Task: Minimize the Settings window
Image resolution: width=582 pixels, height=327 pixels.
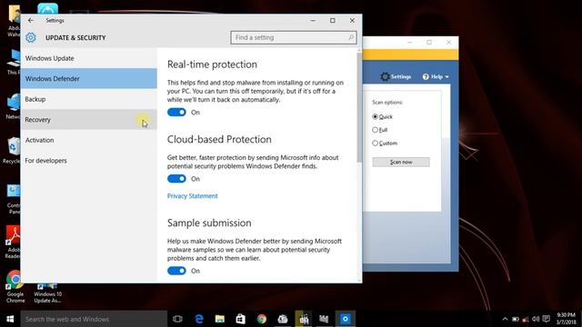Action: pyautogui.click(x=313, y=21)
